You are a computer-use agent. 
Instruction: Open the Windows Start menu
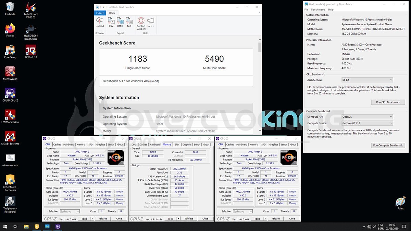[x=5, y=227]
